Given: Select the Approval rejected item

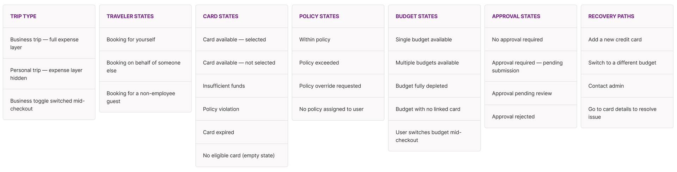Looking at the screenshot, I should [531, 116].
